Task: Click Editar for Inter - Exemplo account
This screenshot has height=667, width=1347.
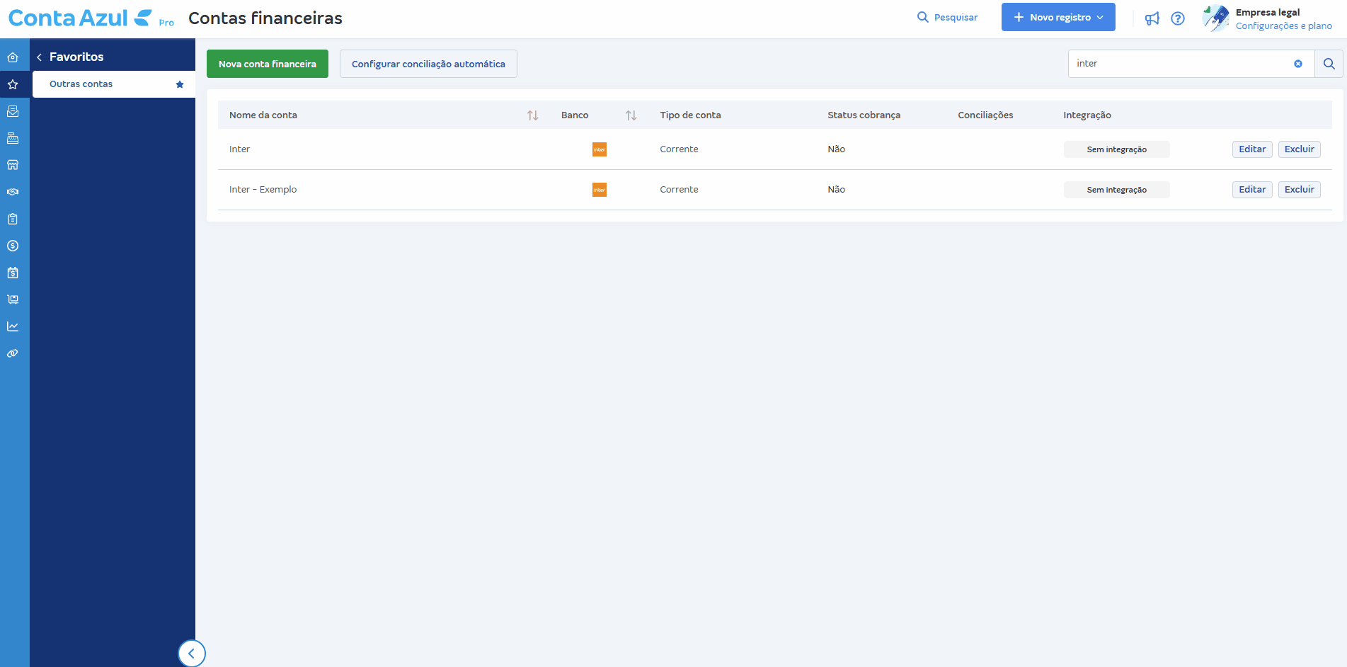Action: [x=1251, y=190]
